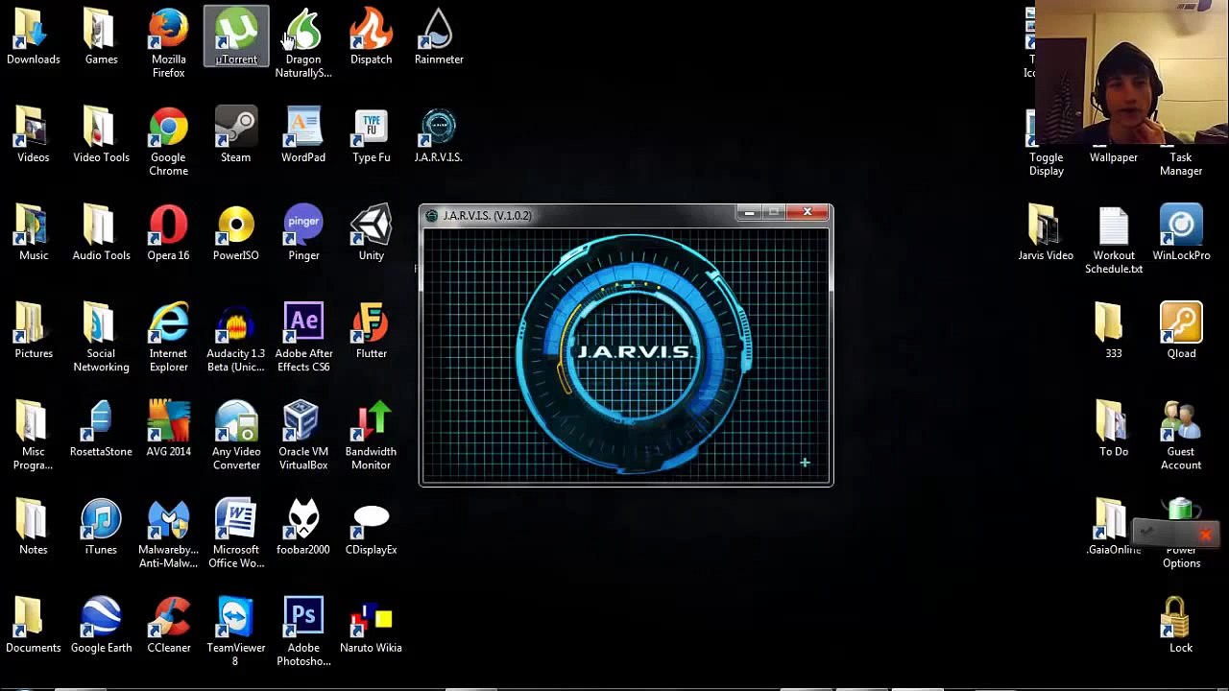Image resolution: width=1229 pixels, height=691 pixels.
Task: Click the Lock padlock icon
Action: click(x=1181, y=624)
